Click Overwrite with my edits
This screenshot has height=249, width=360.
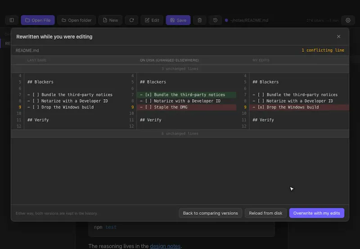(x=317, y=213)
